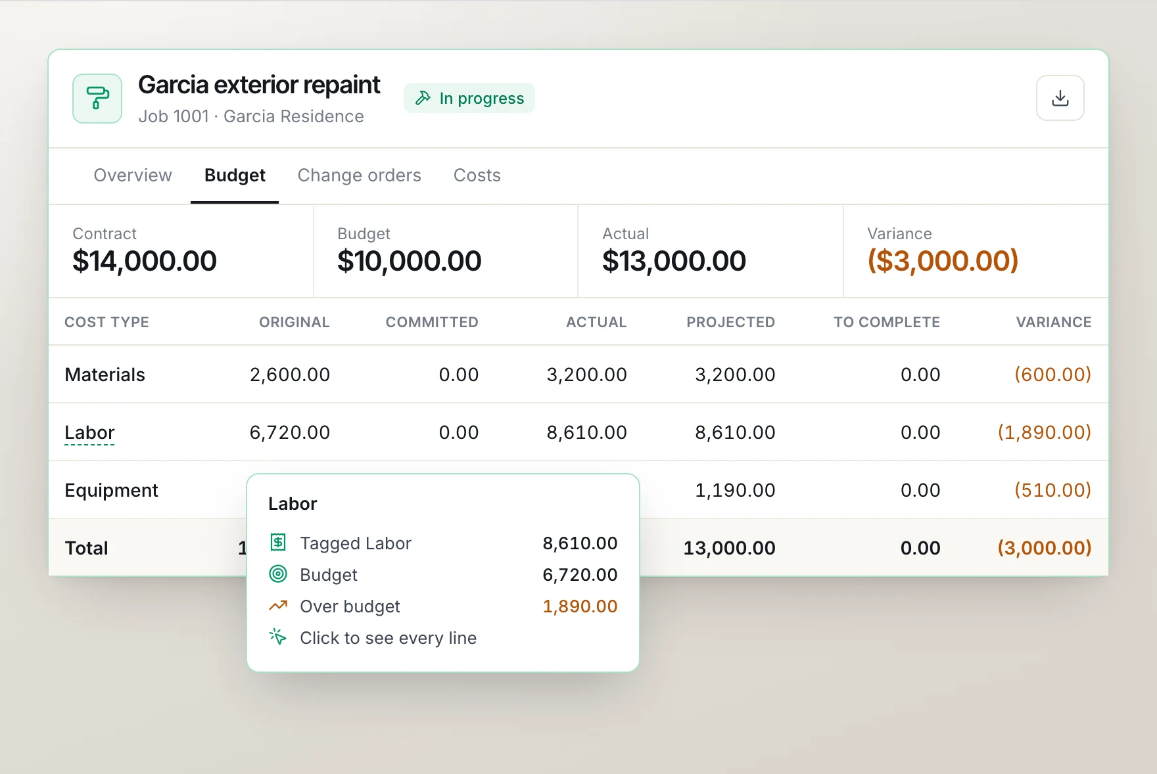Click the Actual $13,000.00 summary amount
1157x774 pixels.
(674, 261)
